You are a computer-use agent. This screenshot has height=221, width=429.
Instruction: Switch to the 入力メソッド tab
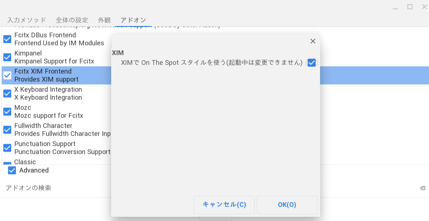click(x=27, y=20)
